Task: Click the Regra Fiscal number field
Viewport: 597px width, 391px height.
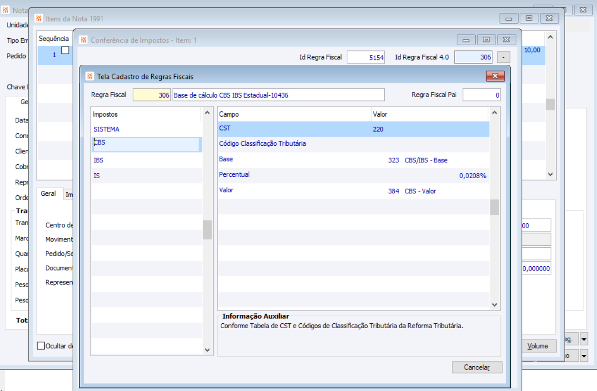Action: (152, 95)
